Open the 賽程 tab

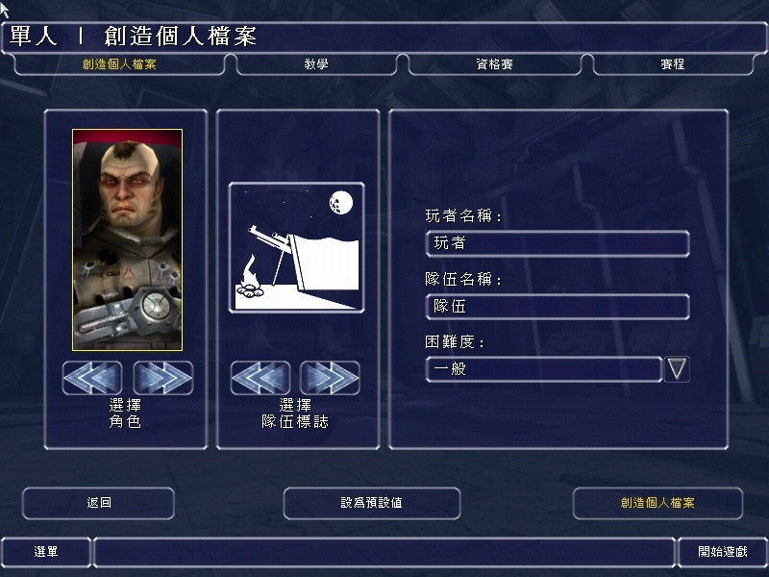click(672, 64)
